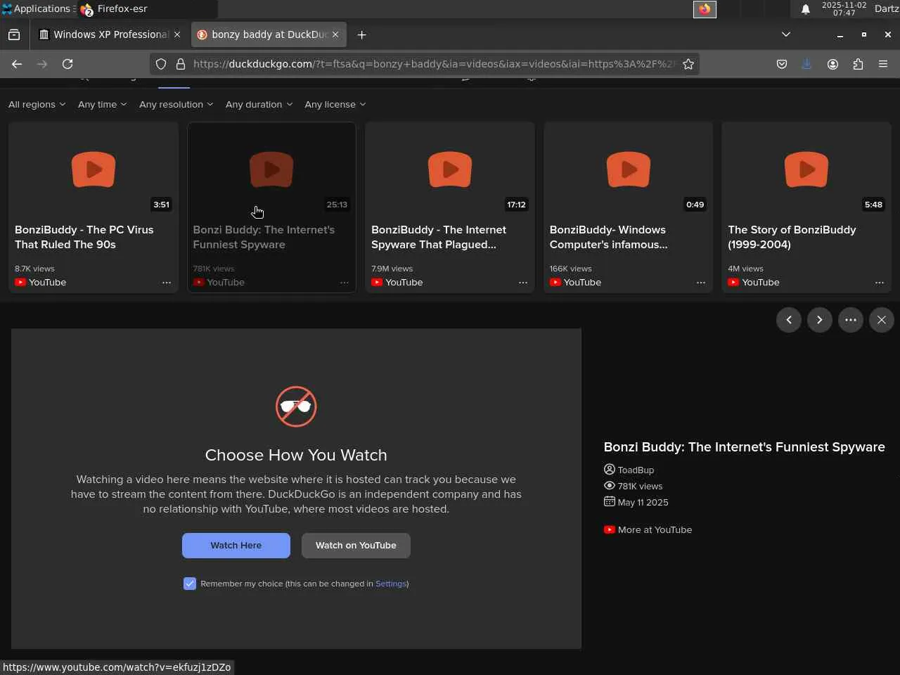Open the Extensions puzzle icon
The height and width of the screenshot is (675, 900).
tap(858, 64)
